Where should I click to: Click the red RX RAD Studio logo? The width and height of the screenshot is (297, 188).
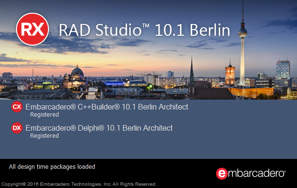coord(32,29)
